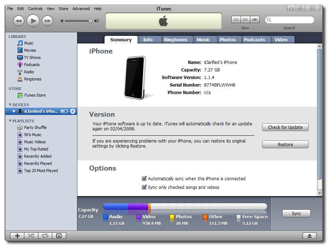Click the Sync button
Screen dimensions: 328x246
point(296,213)
